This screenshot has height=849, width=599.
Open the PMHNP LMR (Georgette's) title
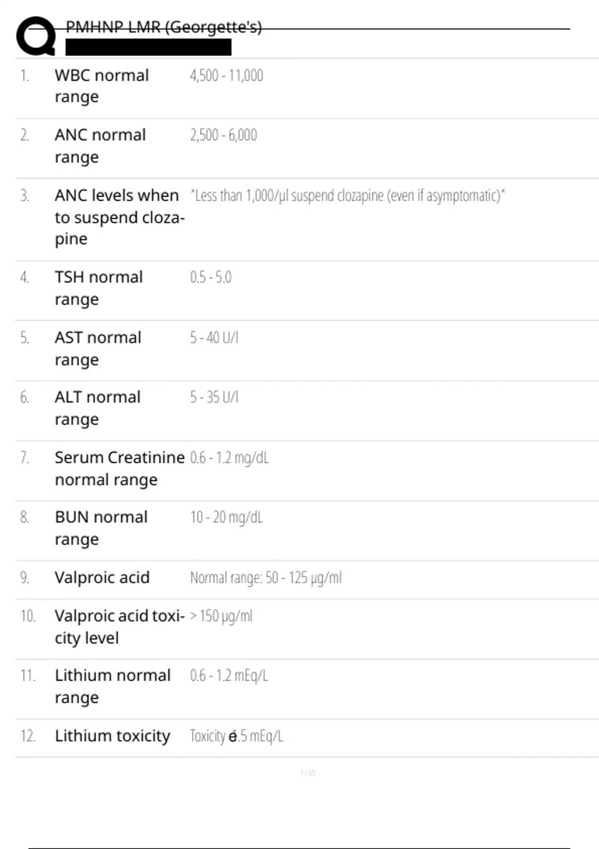[x=164, y=27]
